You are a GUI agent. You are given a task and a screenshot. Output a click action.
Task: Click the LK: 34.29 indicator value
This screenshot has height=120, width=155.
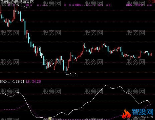click(x=33, y=82)
